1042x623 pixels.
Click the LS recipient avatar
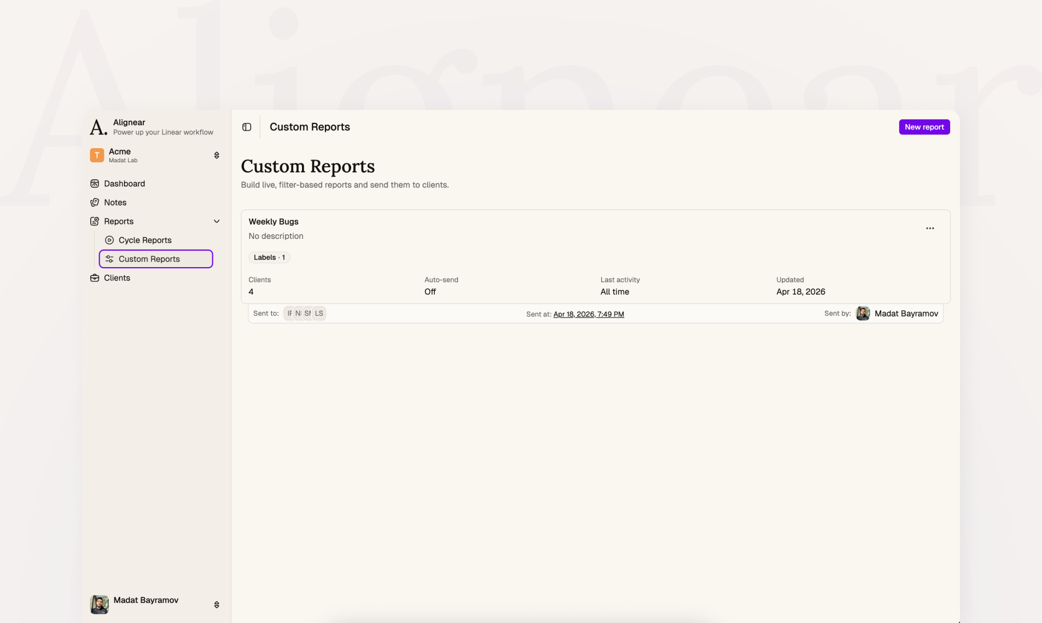point(319,313)
